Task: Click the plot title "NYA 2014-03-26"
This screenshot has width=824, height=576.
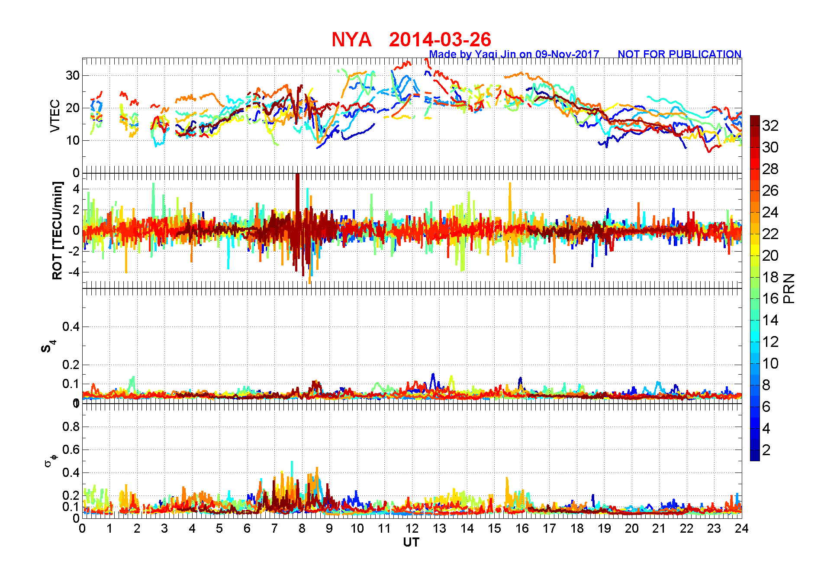Action: pyautogui.click(x=411, y=40)
